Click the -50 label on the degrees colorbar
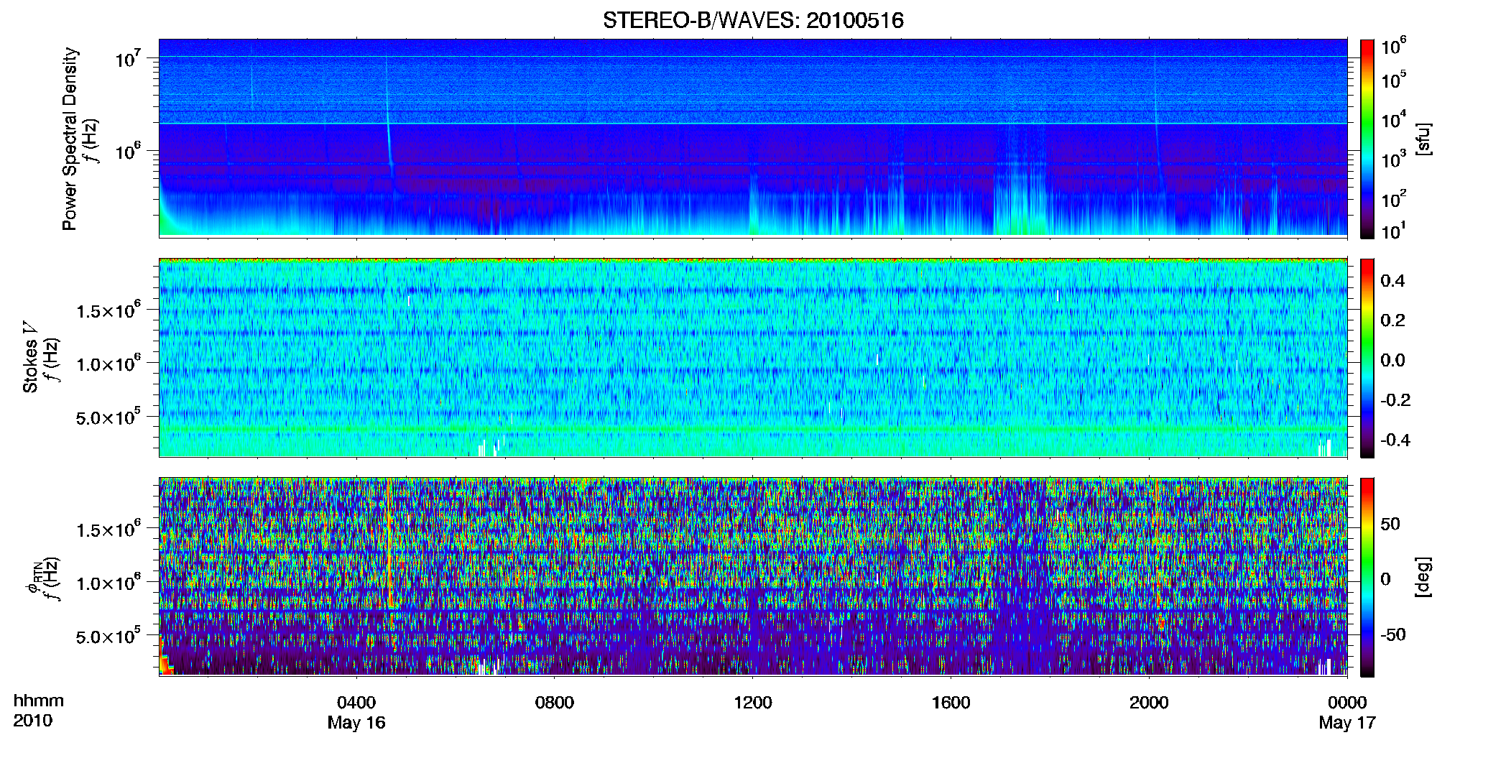 click(x=1393, y=634)
